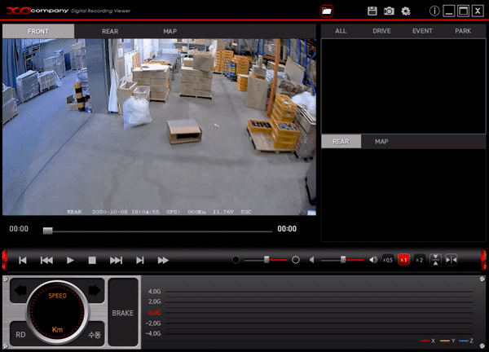Click the elapsed time 00:00 readout
The width and height of the screenshot is (489, 352).
point(19,229)
